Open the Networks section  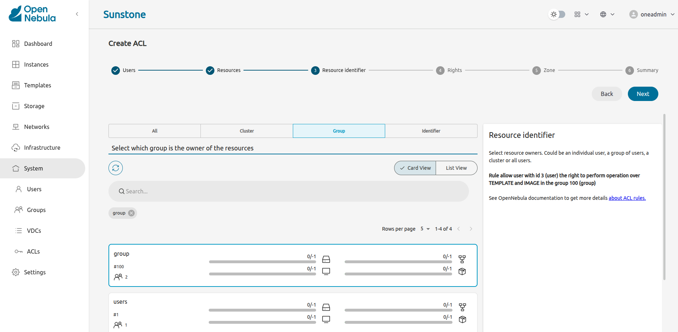pyautogui.click(x=37, y=126)
